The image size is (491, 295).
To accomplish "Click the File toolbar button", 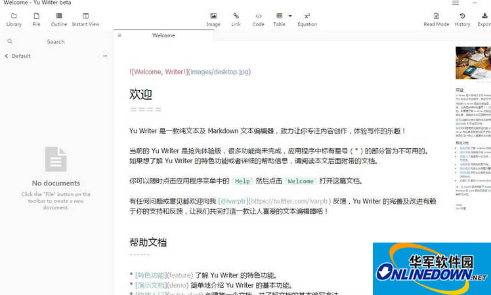I will click(36, 20).
